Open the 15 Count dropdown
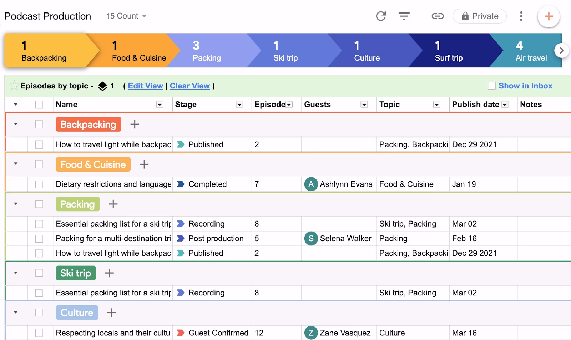Screen dimensions: 571x340 point(126,16)
